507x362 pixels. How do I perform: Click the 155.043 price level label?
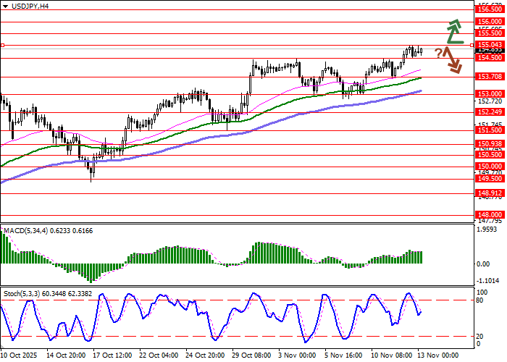tap(490, 45)
